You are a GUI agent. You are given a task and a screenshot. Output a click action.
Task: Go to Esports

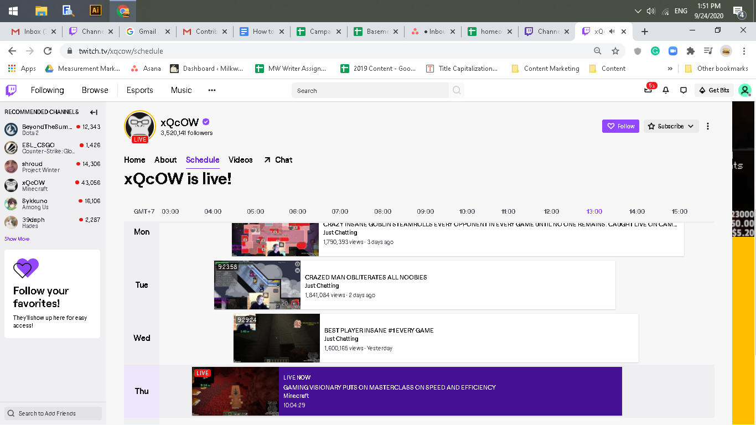point(139,90)
